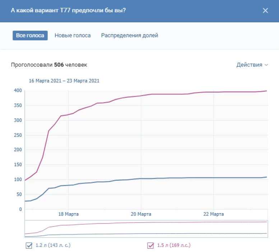Screen dimensions: 279x252
Task: Click the 22 Марта date axis label
Action: pos(214,214)
